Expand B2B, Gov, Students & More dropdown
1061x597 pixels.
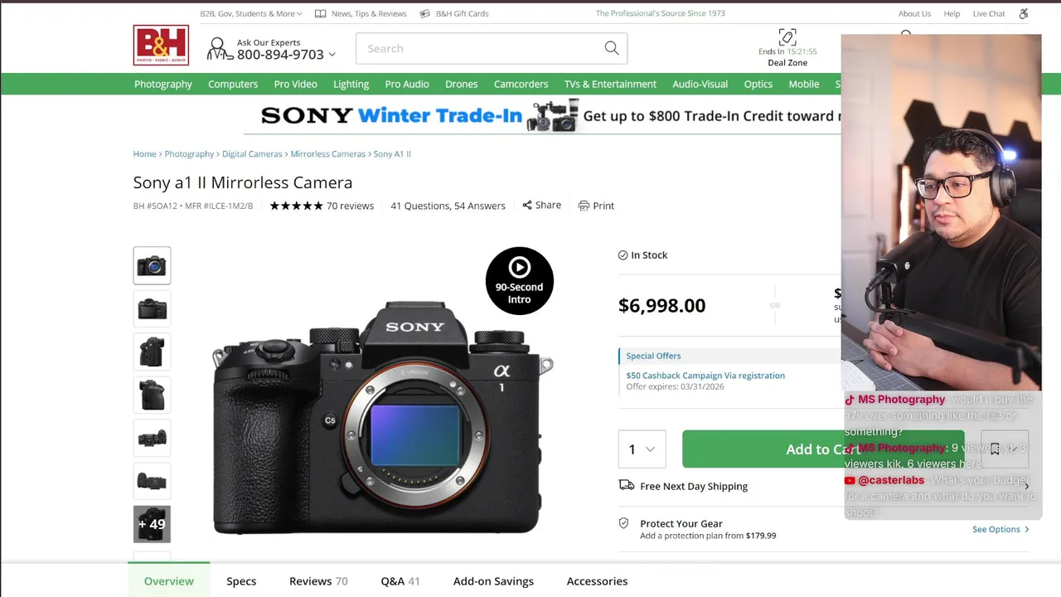click(x=251, y=13)
